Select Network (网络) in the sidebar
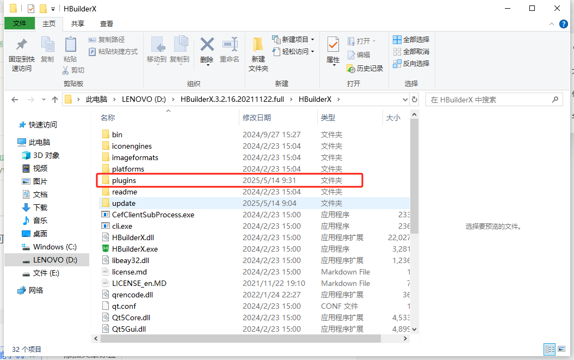The image size is (574, 360). pos(30,290)
